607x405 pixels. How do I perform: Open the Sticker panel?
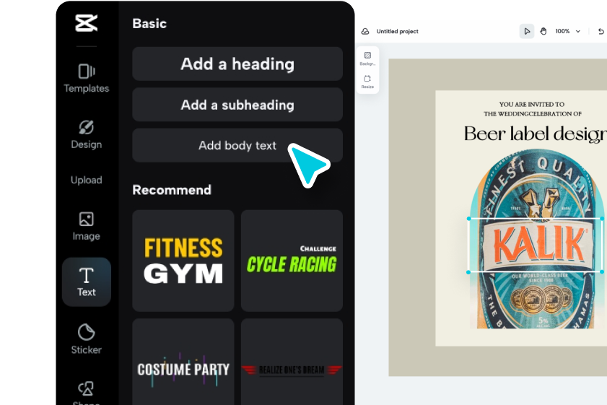tap(87, 339)
